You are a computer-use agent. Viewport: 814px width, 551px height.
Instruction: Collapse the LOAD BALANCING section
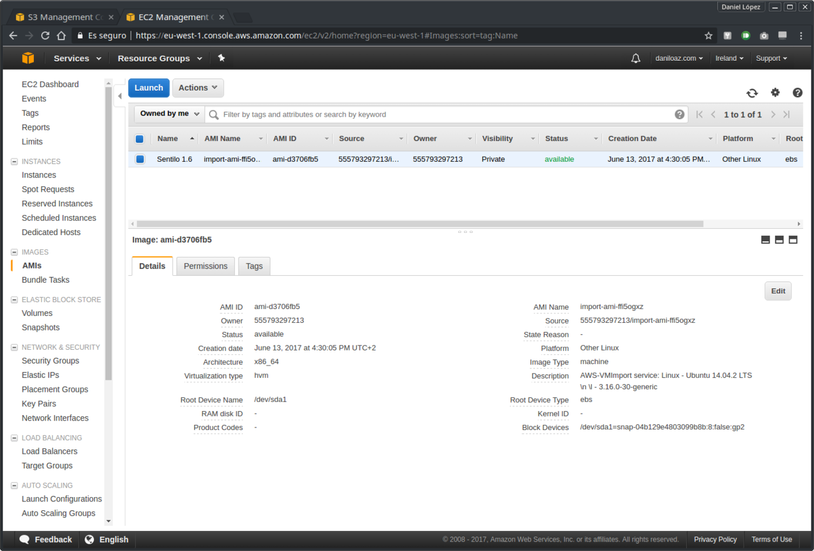[14, 438]
